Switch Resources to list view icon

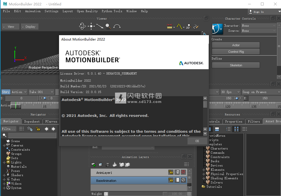[228, 129]
